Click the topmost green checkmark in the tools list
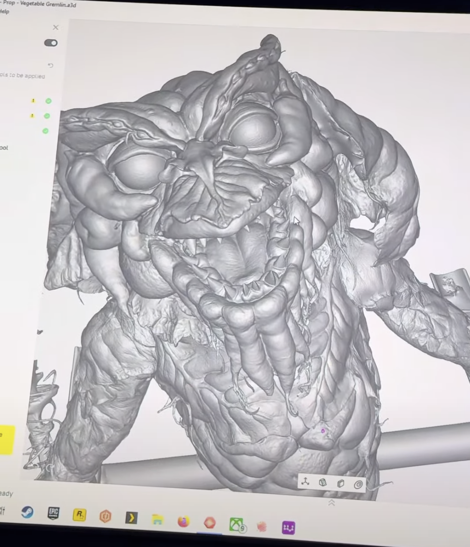Viewport: 470px width, 547px height. pyautogui.click(x=48, y=101)
